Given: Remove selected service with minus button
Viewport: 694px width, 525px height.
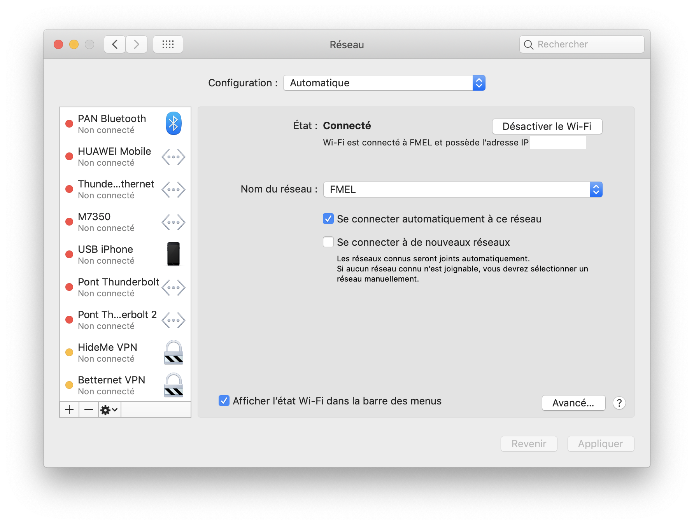Looking at the screenshot, I should point(89,409).
